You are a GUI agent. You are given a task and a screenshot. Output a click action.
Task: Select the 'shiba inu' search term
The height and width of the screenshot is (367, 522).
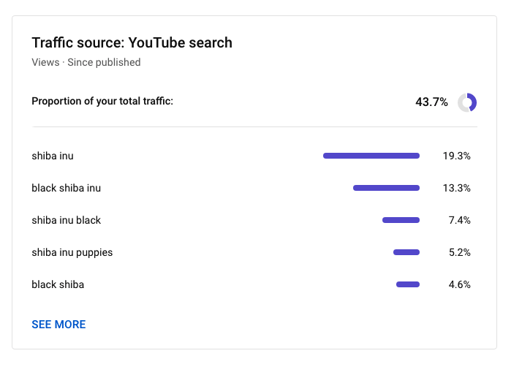(x=53, y=156)
